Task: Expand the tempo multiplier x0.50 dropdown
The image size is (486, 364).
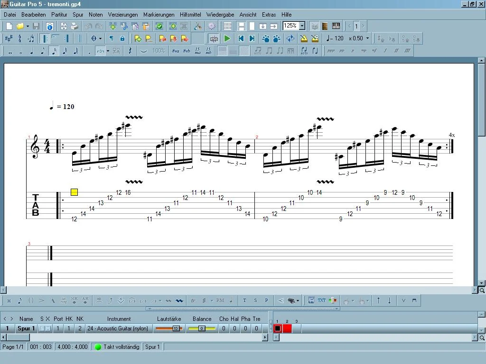Action: click(367, 38)
